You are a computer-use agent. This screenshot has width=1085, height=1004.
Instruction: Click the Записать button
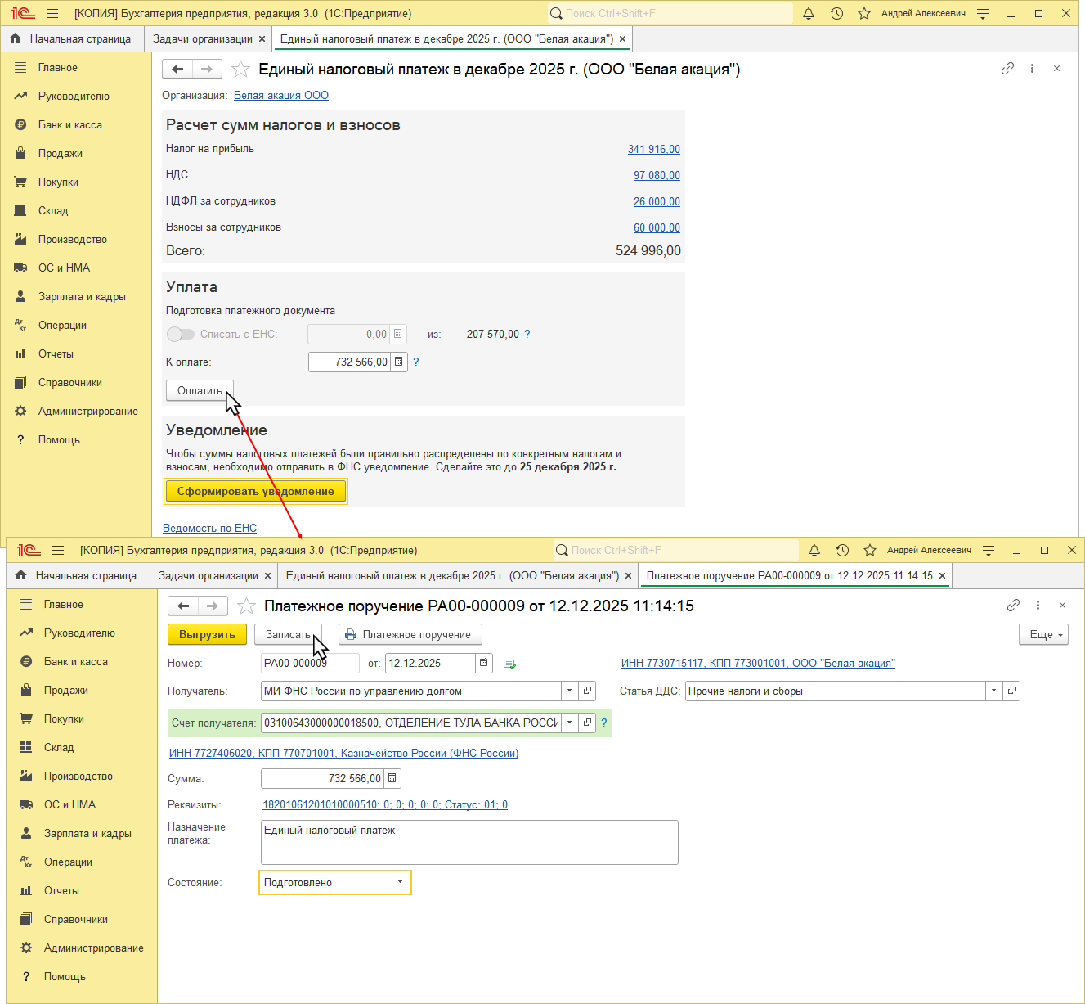tap(288, 634)
